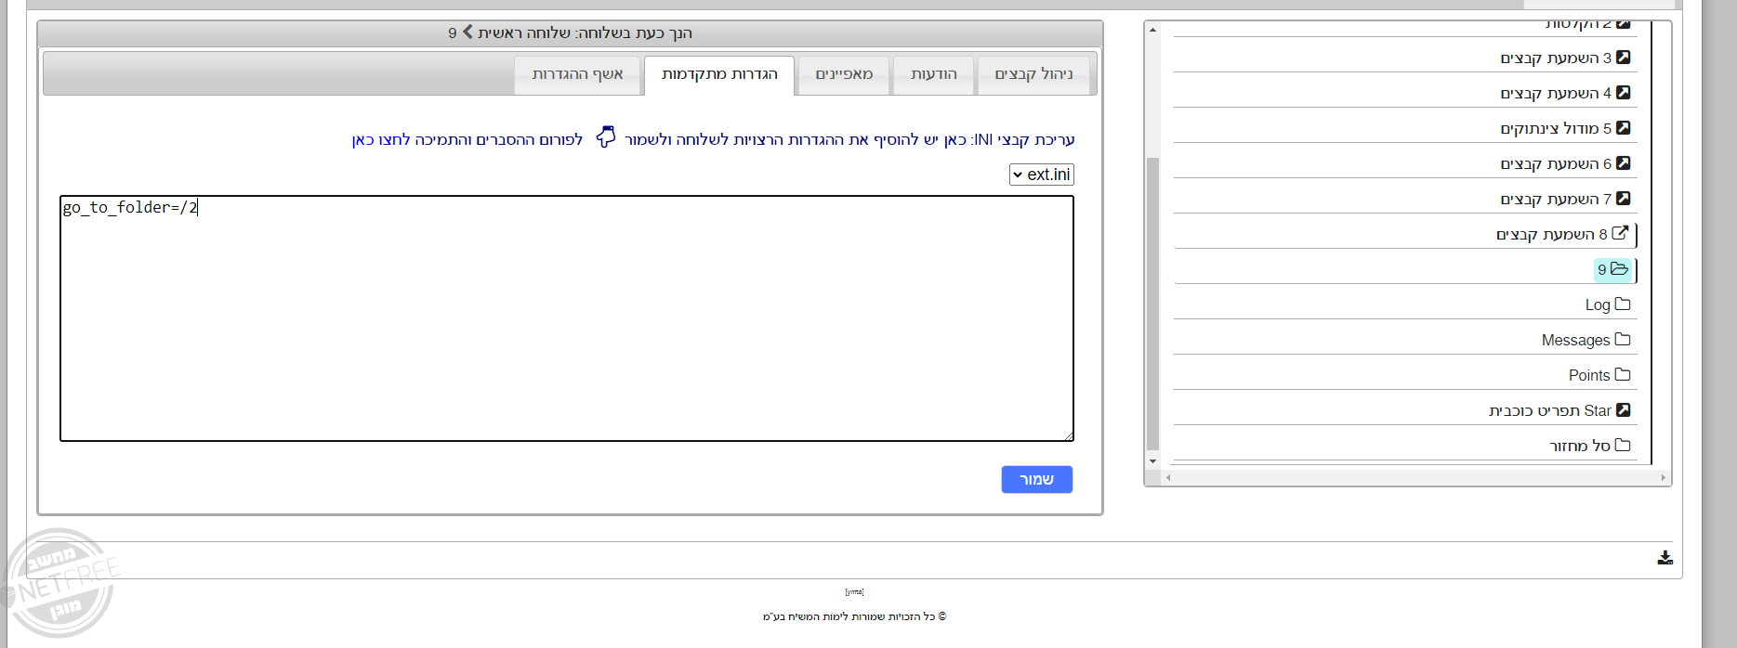
Task: Open the ext.ini file dropdown
Action: (x=1042, y=175)
